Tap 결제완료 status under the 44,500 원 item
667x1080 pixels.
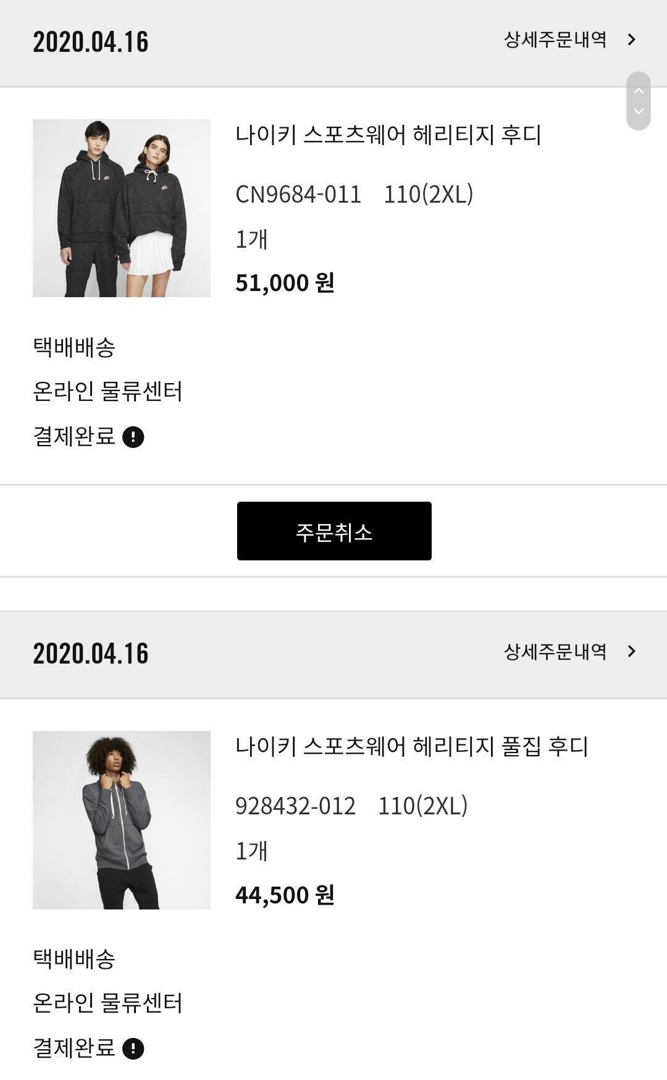click(74, 1048)
